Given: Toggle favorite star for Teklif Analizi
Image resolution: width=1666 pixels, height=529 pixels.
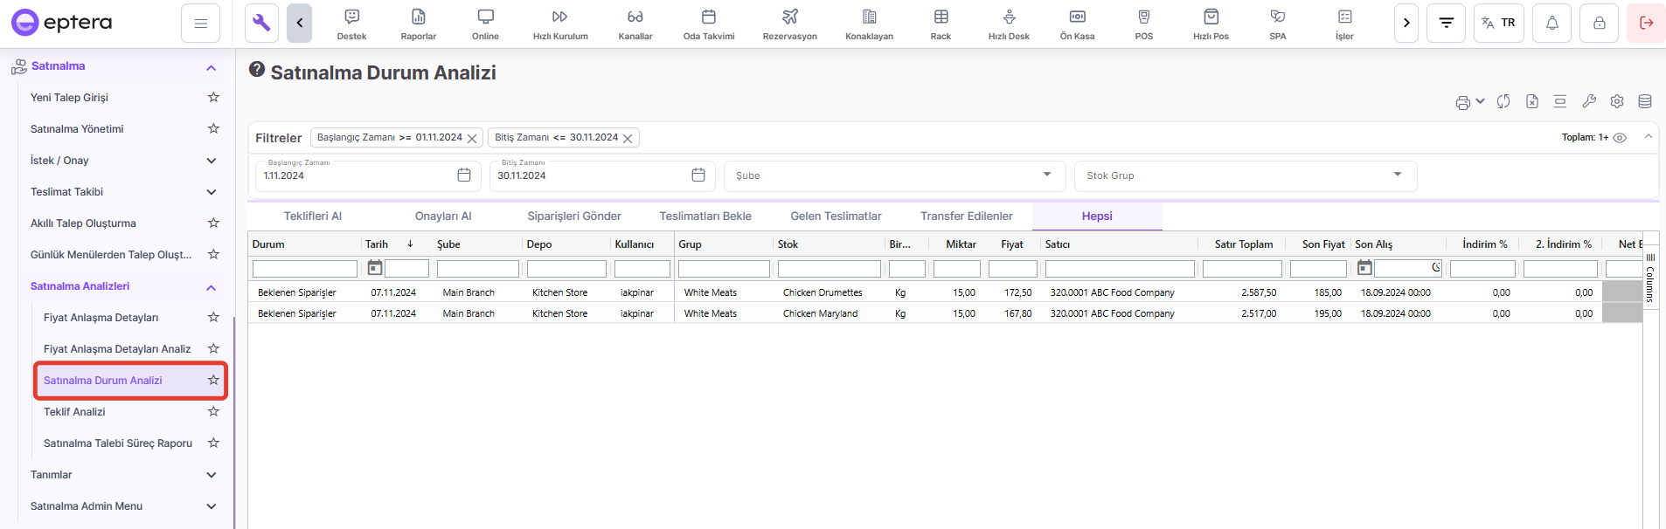Looking at the screenshot, I should point(213,411).
